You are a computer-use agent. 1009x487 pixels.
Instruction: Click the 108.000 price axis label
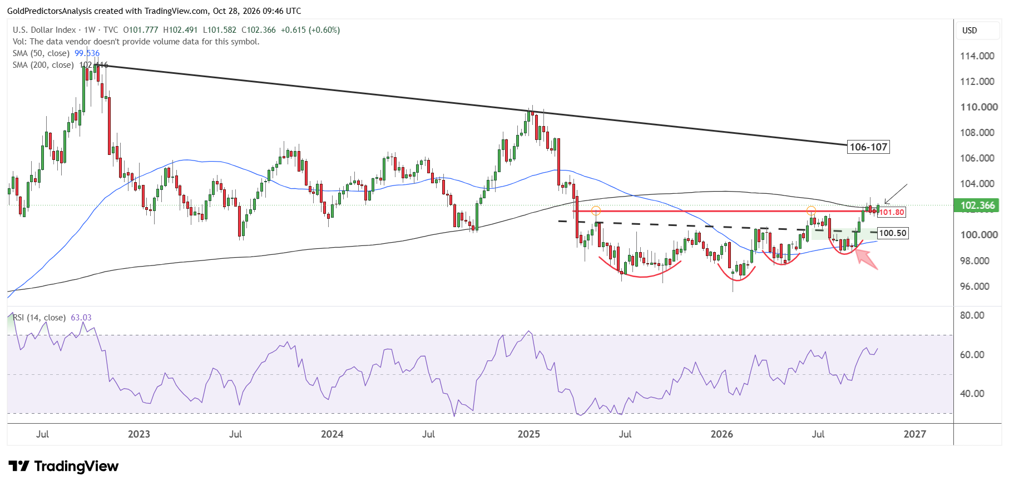pos(977,133)
